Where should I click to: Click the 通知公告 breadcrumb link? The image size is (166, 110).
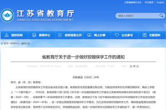pyautogui.click(x=25, y=43)
